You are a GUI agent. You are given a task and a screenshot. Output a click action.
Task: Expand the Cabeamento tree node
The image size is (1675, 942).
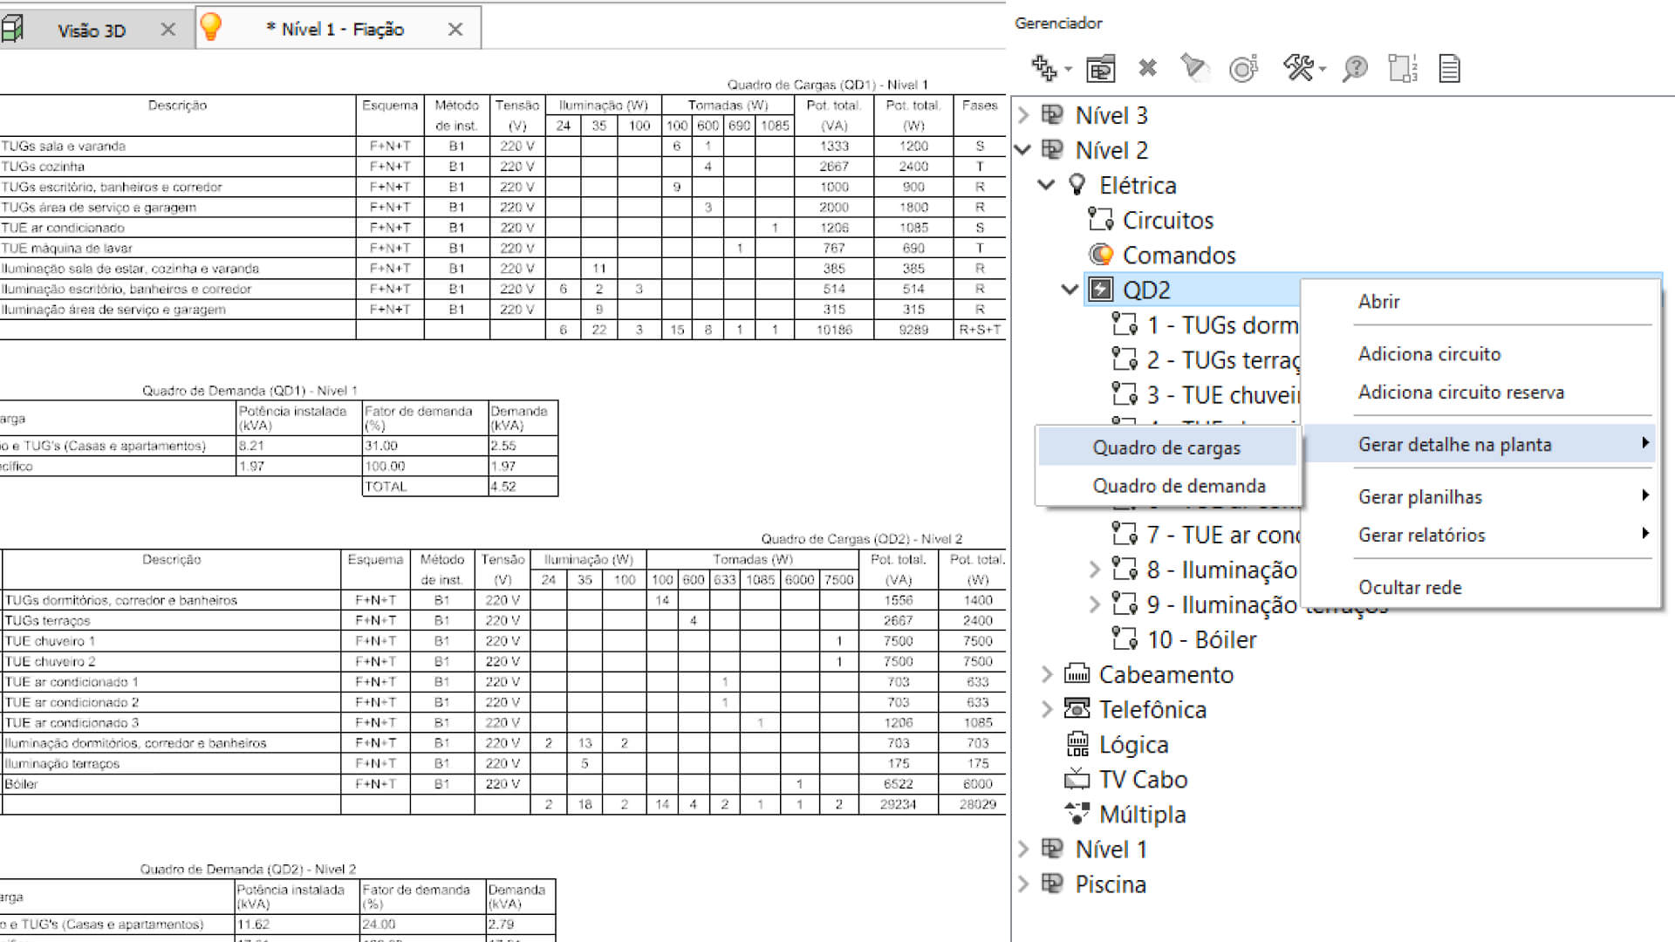pyautogui.click(x=1047, y=674)
